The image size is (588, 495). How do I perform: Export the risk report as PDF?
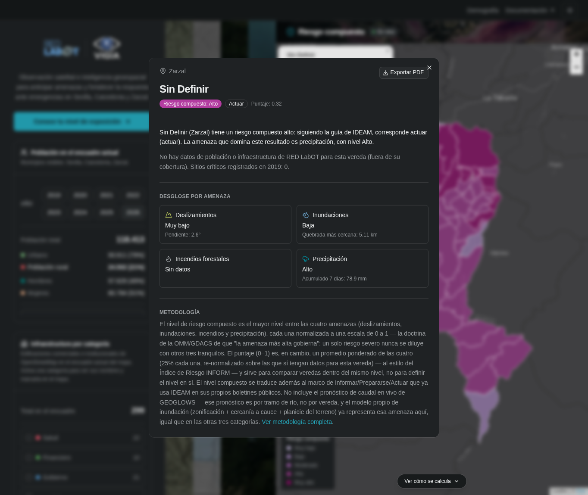(x=403, y=72)
